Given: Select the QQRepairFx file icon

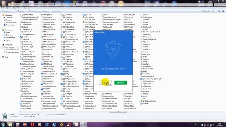Looking at the screenshot, I should pyautogui.click(x=84, y=84).
